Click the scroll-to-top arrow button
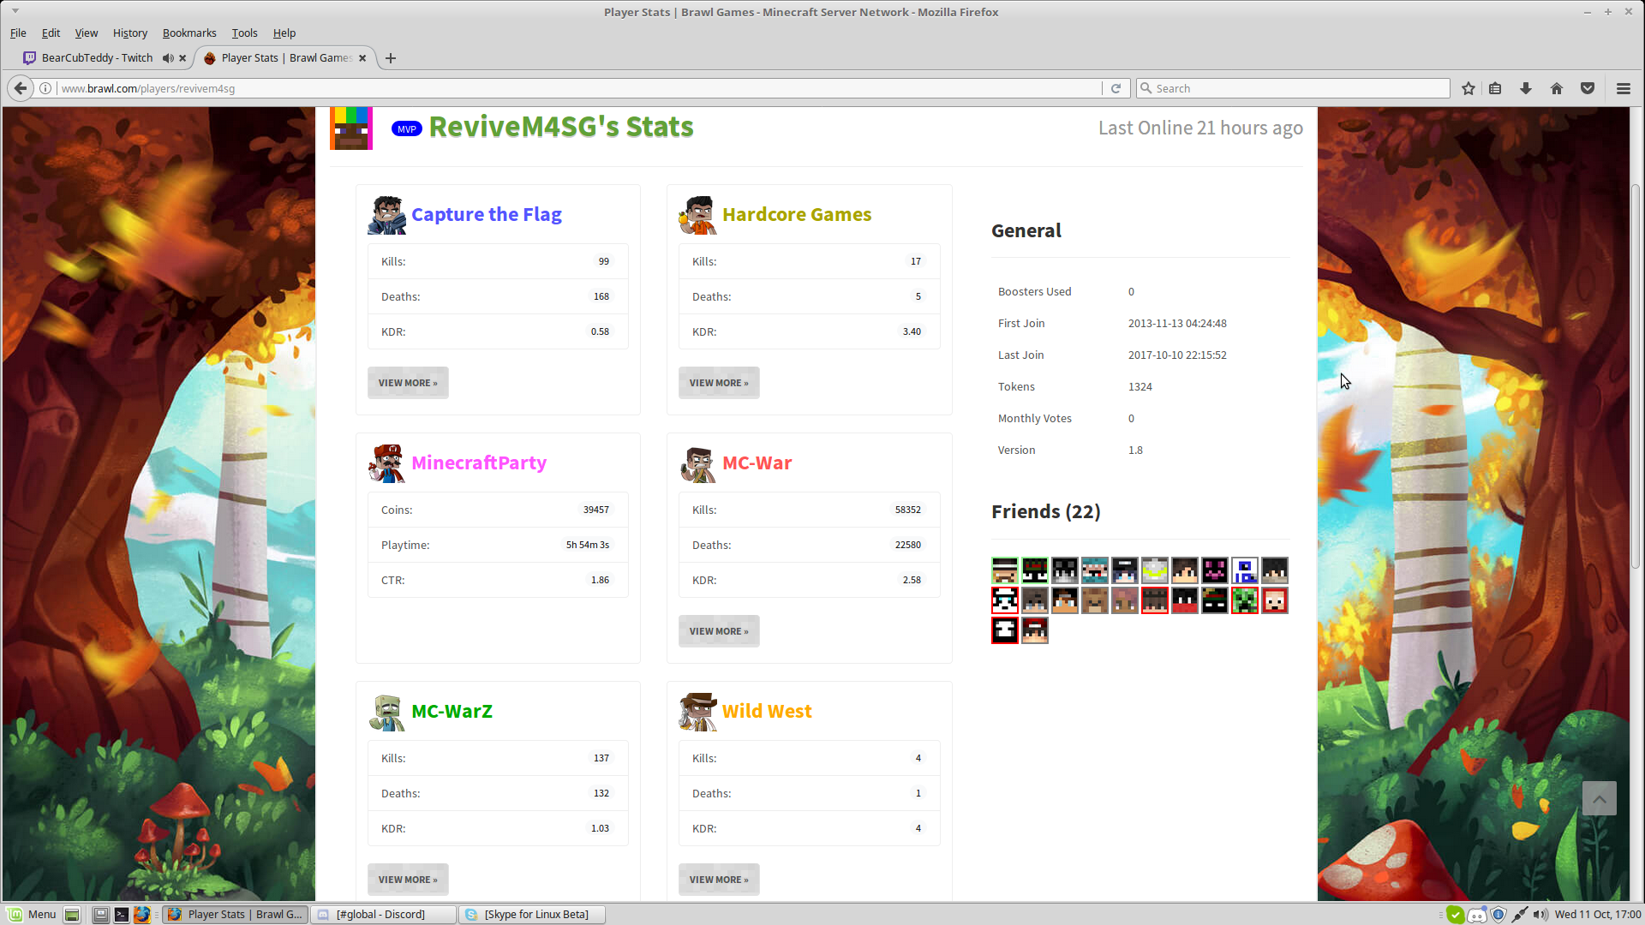This screenshot has height=925, width=1645. pyautogui.click(x=1599, y=798)
